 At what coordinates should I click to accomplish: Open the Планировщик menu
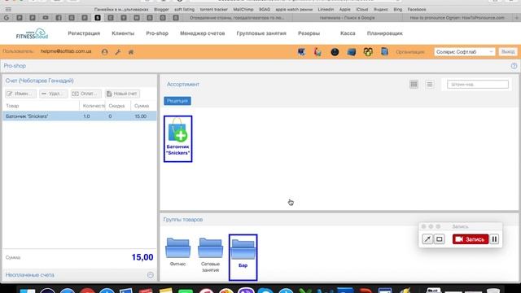pyautogui.click(x=385, y=33)
